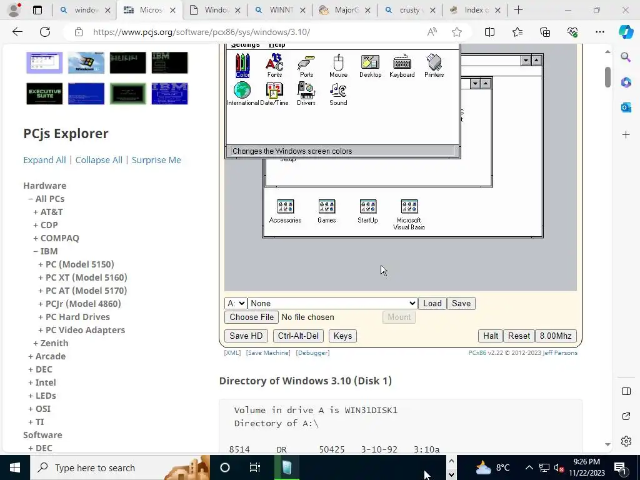Click the Load diskette button

pos(432,303)
